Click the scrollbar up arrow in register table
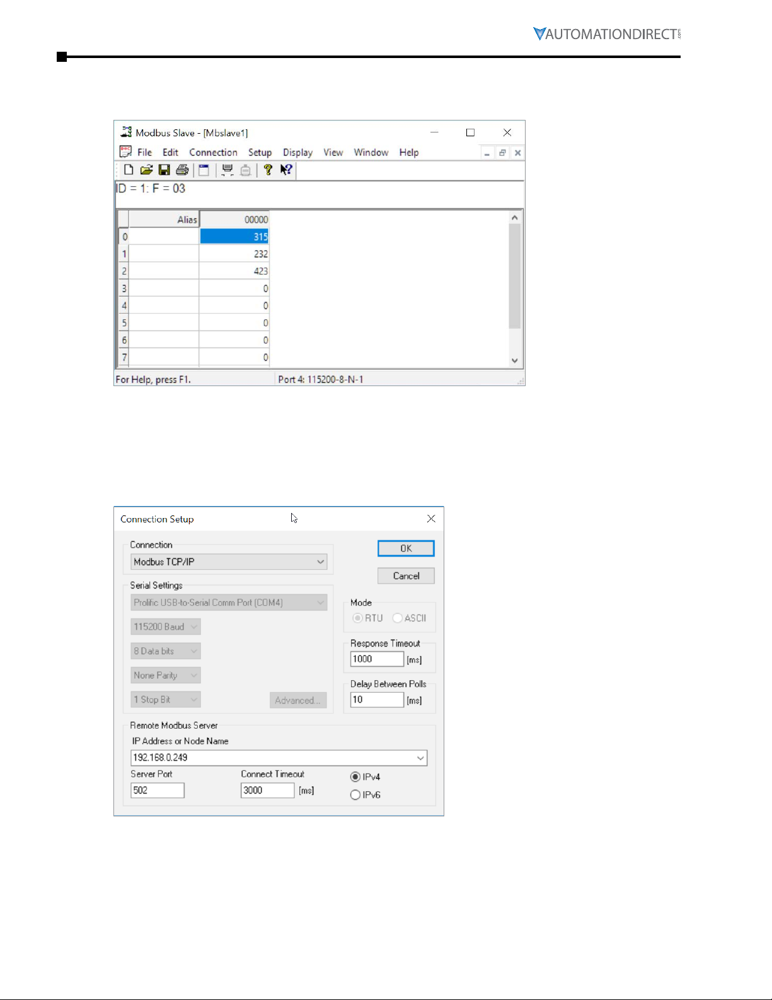Image resolution: width=772 pixels, height=1000 pixels. pyautogui.click(x=515, y=218)
